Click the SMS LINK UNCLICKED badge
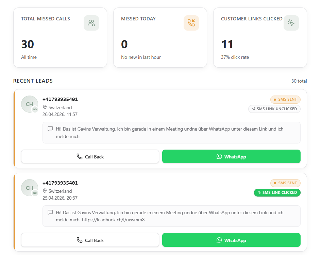The width and height of the screenshot is (322, 255). tap(274, 109)
